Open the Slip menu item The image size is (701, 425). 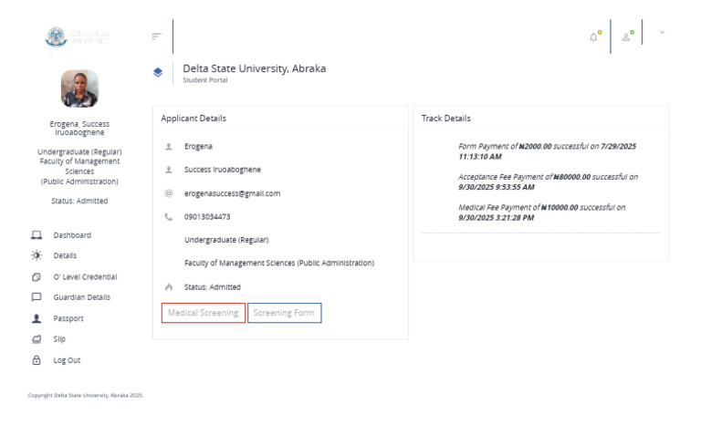(59, 338)
